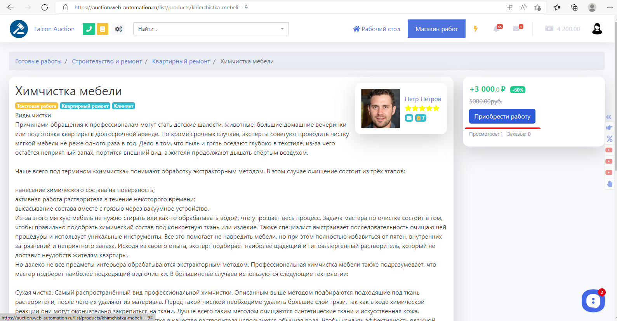Image resolution: width=617 pixels, height=321 pixels.
Task: Collapse right sidebar with double chevron
Action: coord(609,117)
